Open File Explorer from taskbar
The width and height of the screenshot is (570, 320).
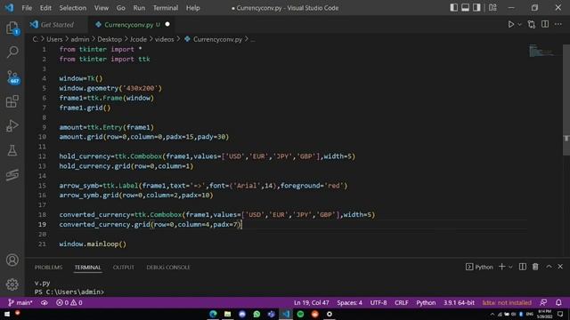228,314
